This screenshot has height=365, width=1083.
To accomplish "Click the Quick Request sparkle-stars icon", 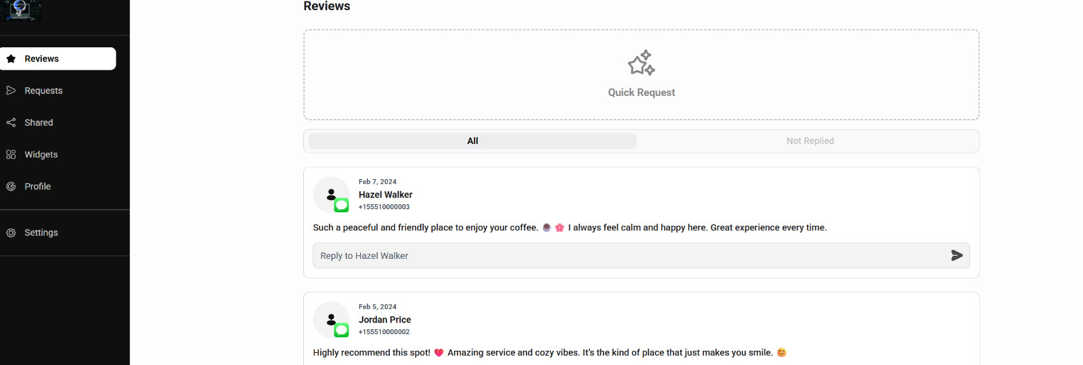I will (641, 63).
